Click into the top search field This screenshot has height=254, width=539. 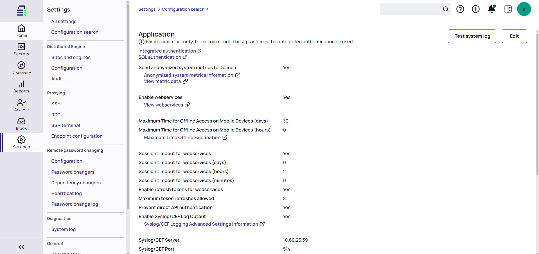411,9
